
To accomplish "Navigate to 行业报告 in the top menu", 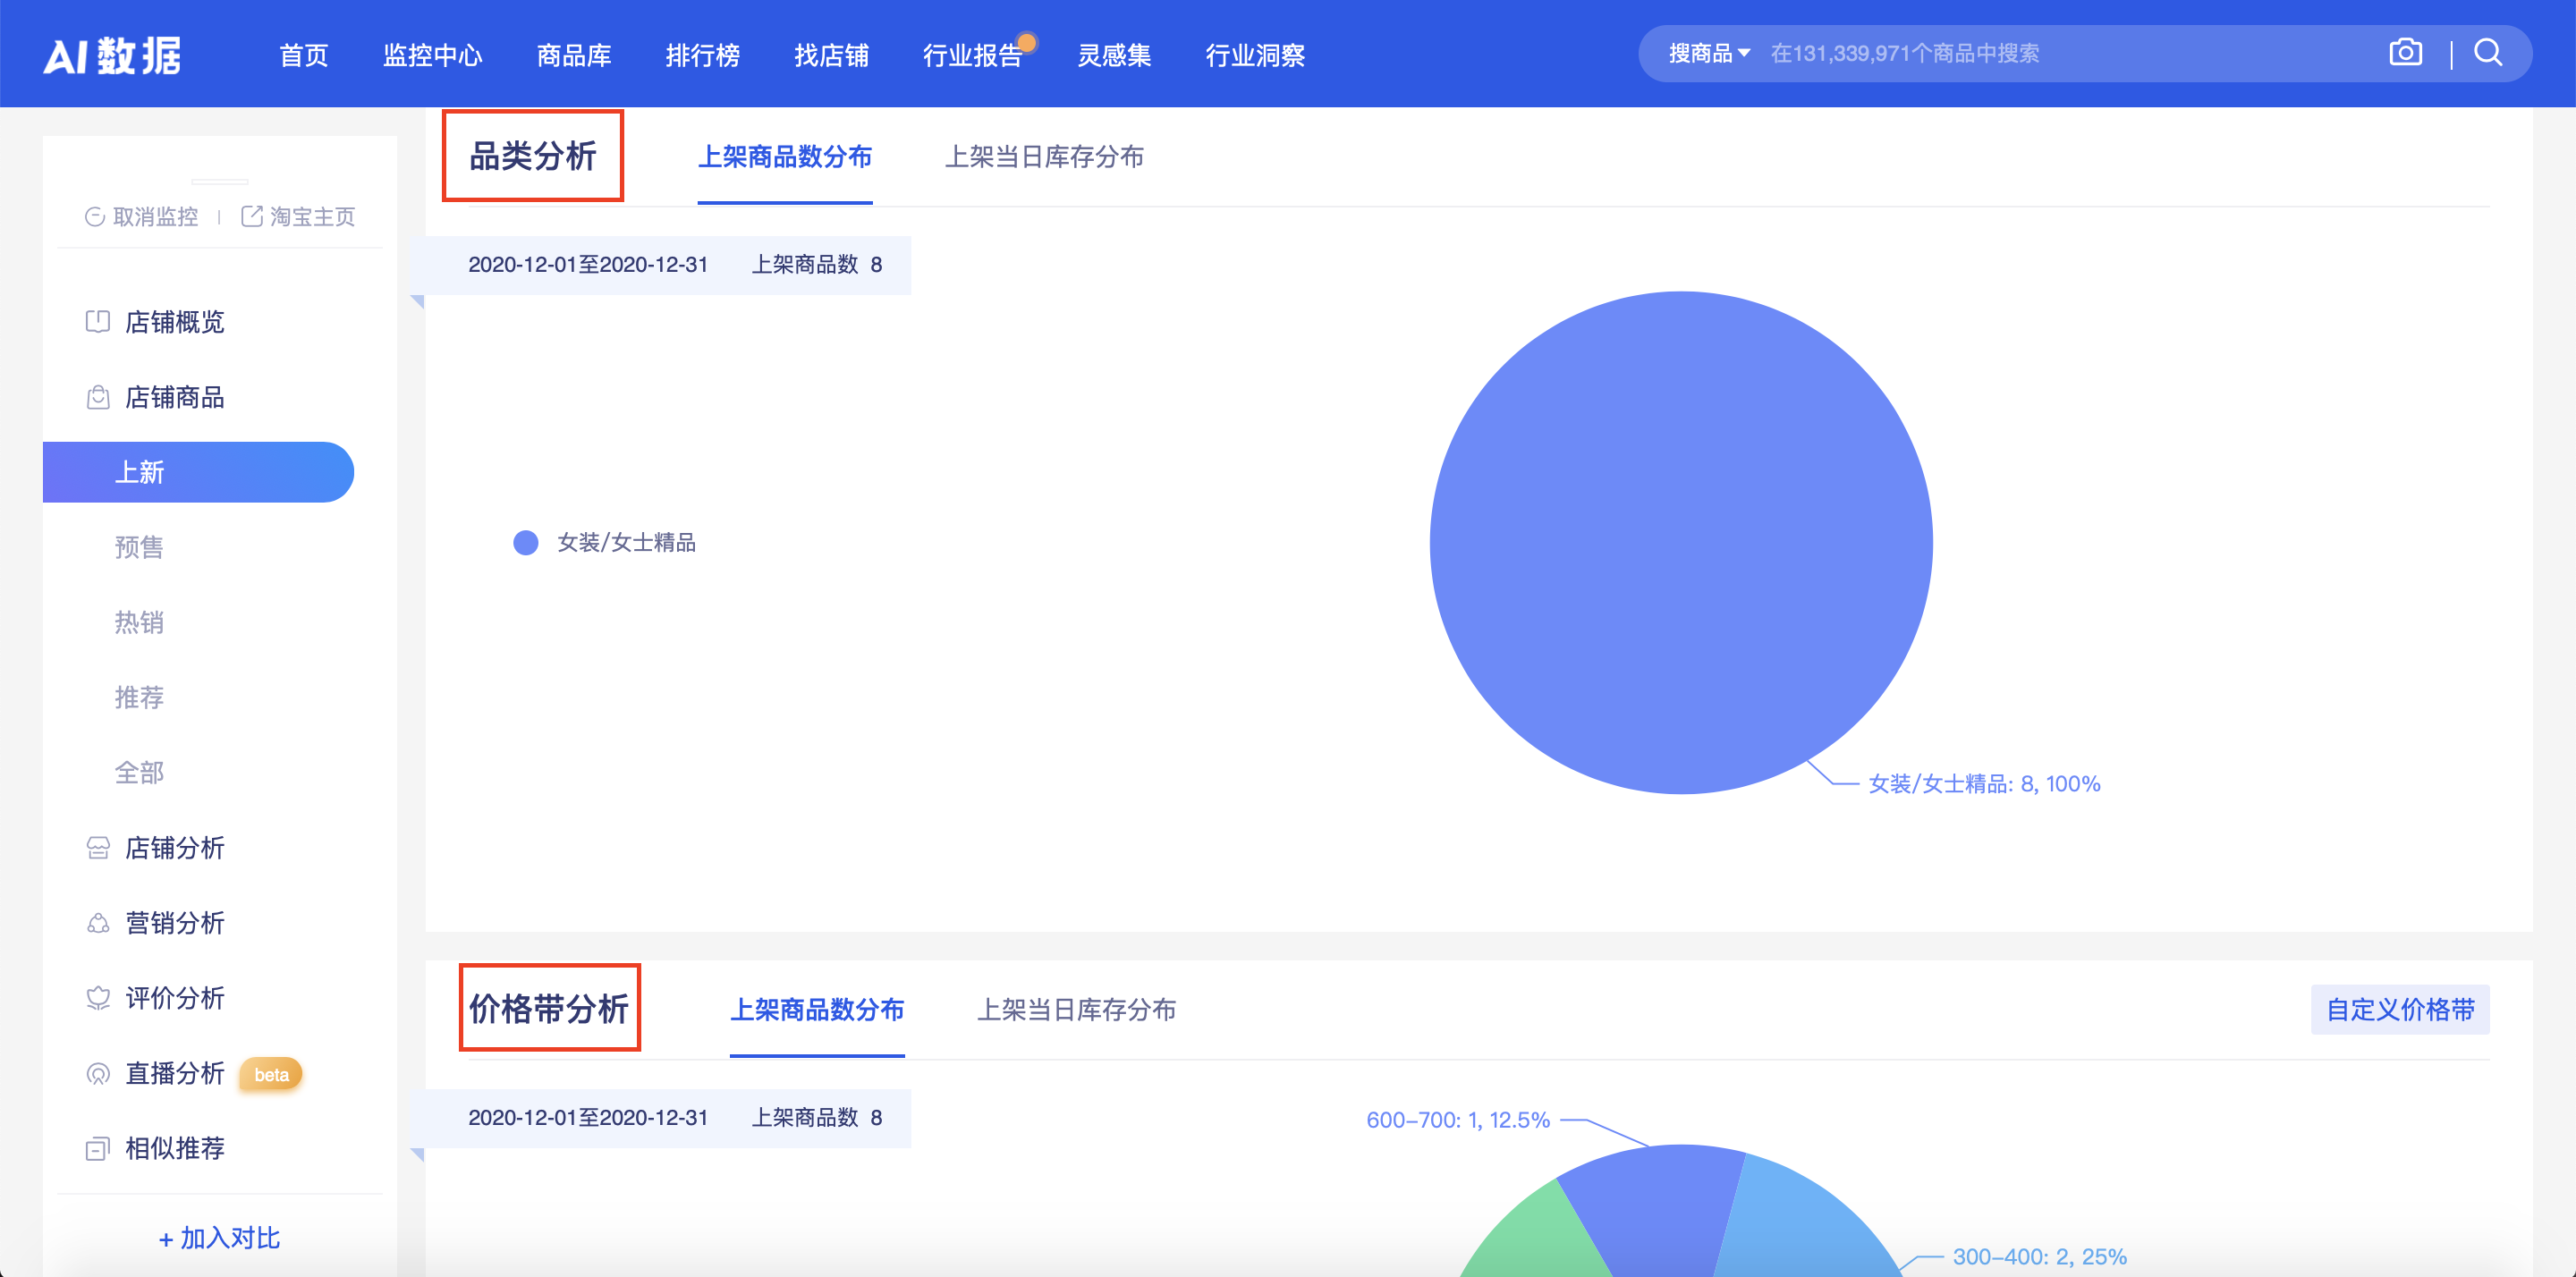I will tap(974, 56).
